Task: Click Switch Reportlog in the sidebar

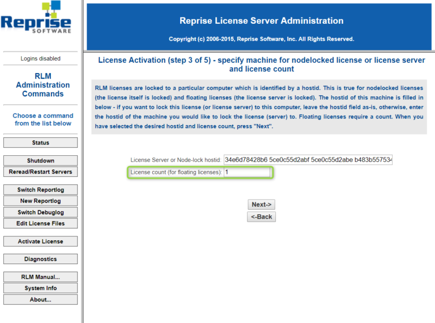Action: [40, 190]
